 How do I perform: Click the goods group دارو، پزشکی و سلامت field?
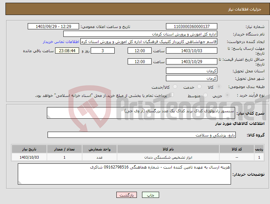(142, 135)
